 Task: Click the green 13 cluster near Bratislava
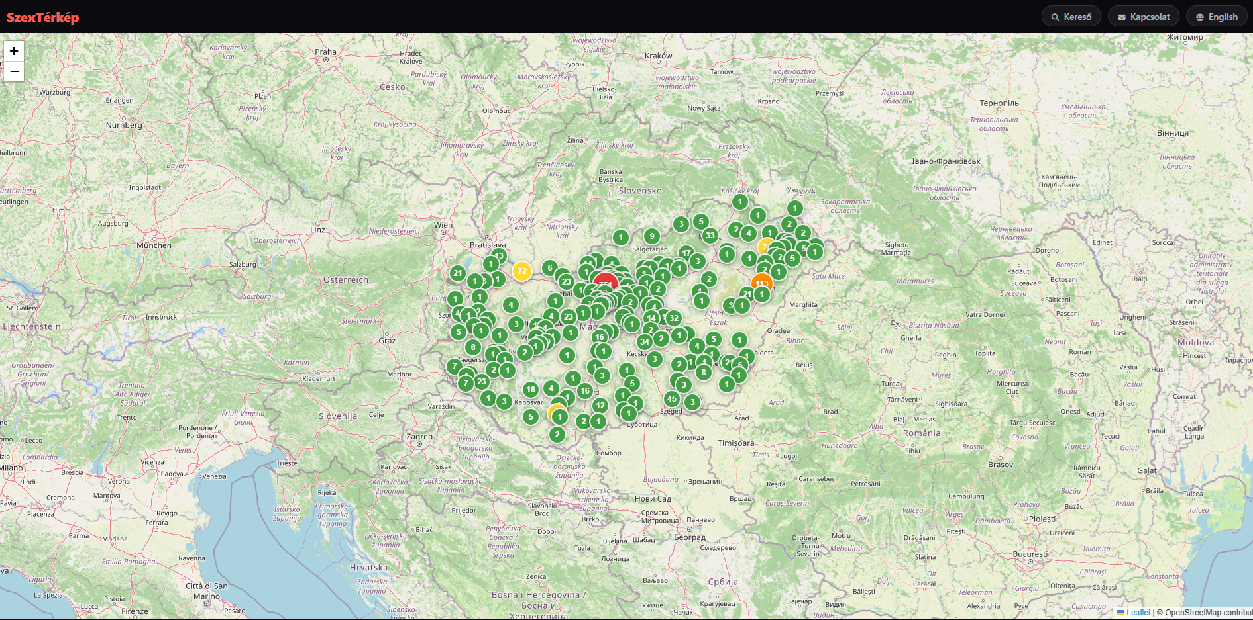point(499,256)
